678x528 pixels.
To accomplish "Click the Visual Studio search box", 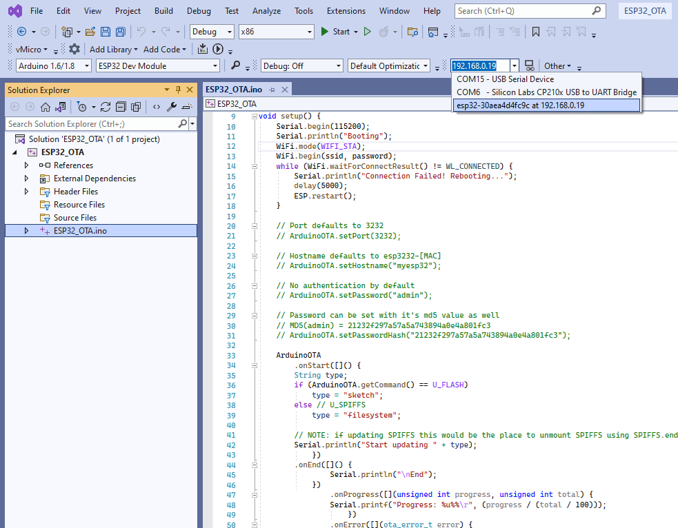I will coord(530,11).
